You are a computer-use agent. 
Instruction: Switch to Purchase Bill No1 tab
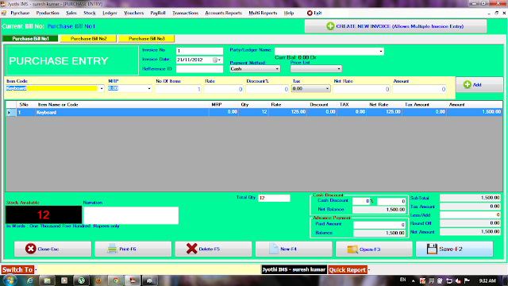click(30, 39)
